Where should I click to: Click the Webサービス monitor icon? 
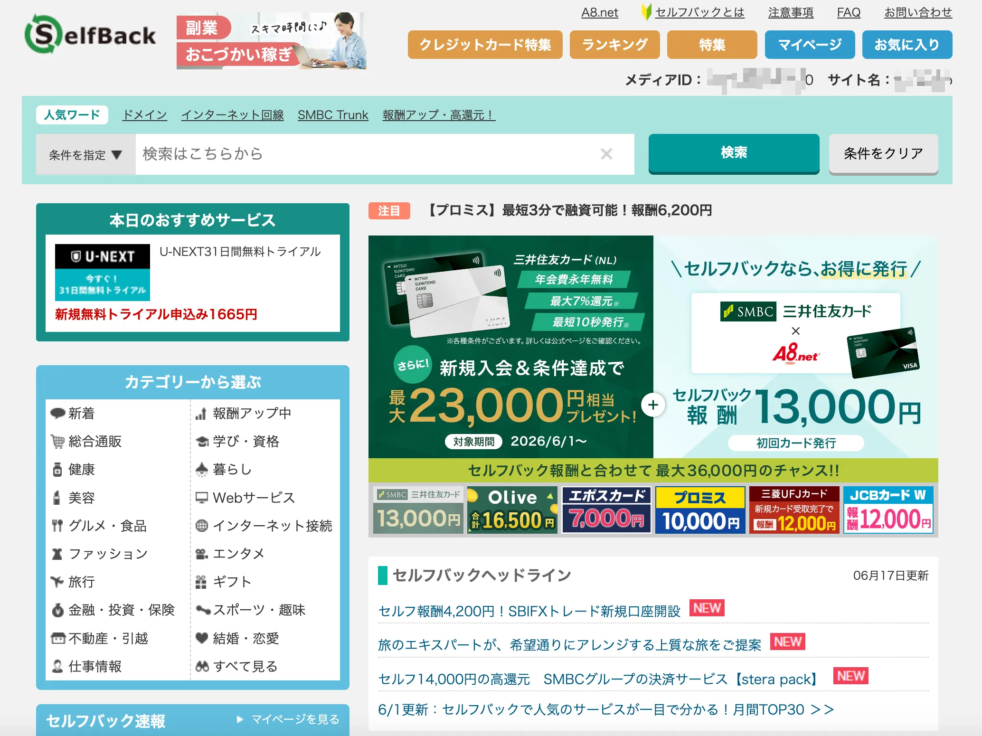click(202, 498)
